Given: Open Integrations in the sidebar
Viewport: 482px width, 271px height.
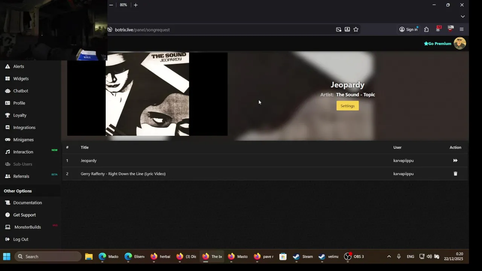Looking at the screenshot, I should [x=24, y=128].
